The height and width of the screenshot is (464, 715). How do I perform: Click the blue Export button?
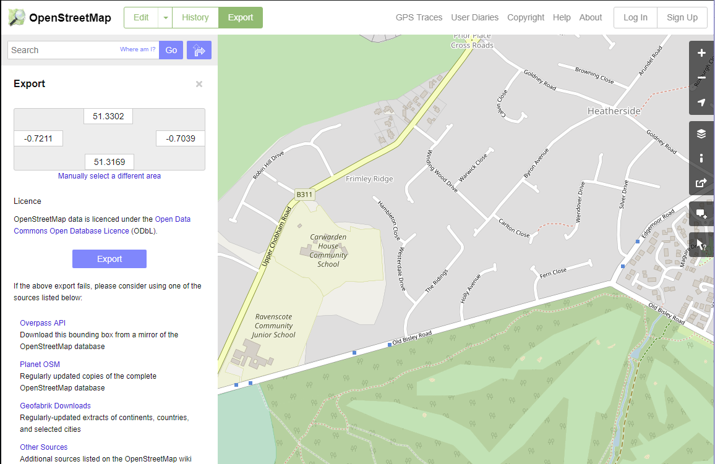[x=109, y=259]
